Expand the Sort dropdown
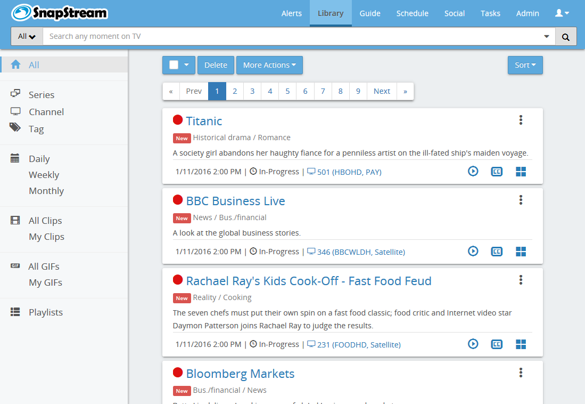Screen dimensions: 585x404 (x=525, y=65)
